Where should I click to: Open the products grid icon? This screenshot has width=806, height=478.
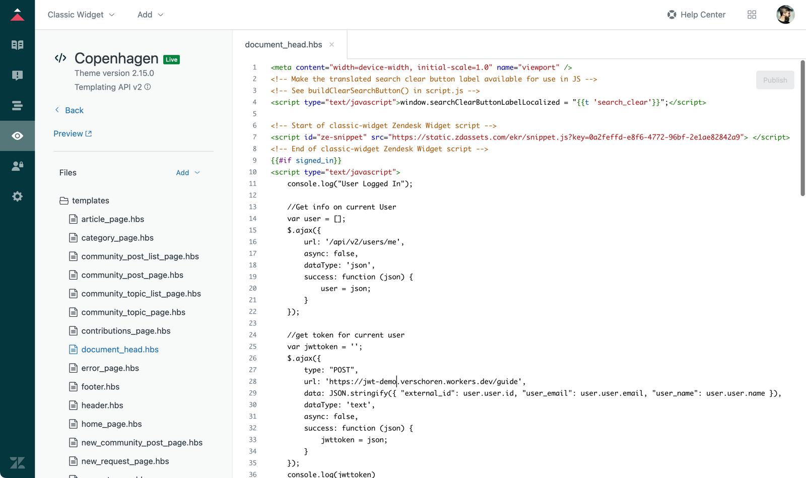click(752, 15)
